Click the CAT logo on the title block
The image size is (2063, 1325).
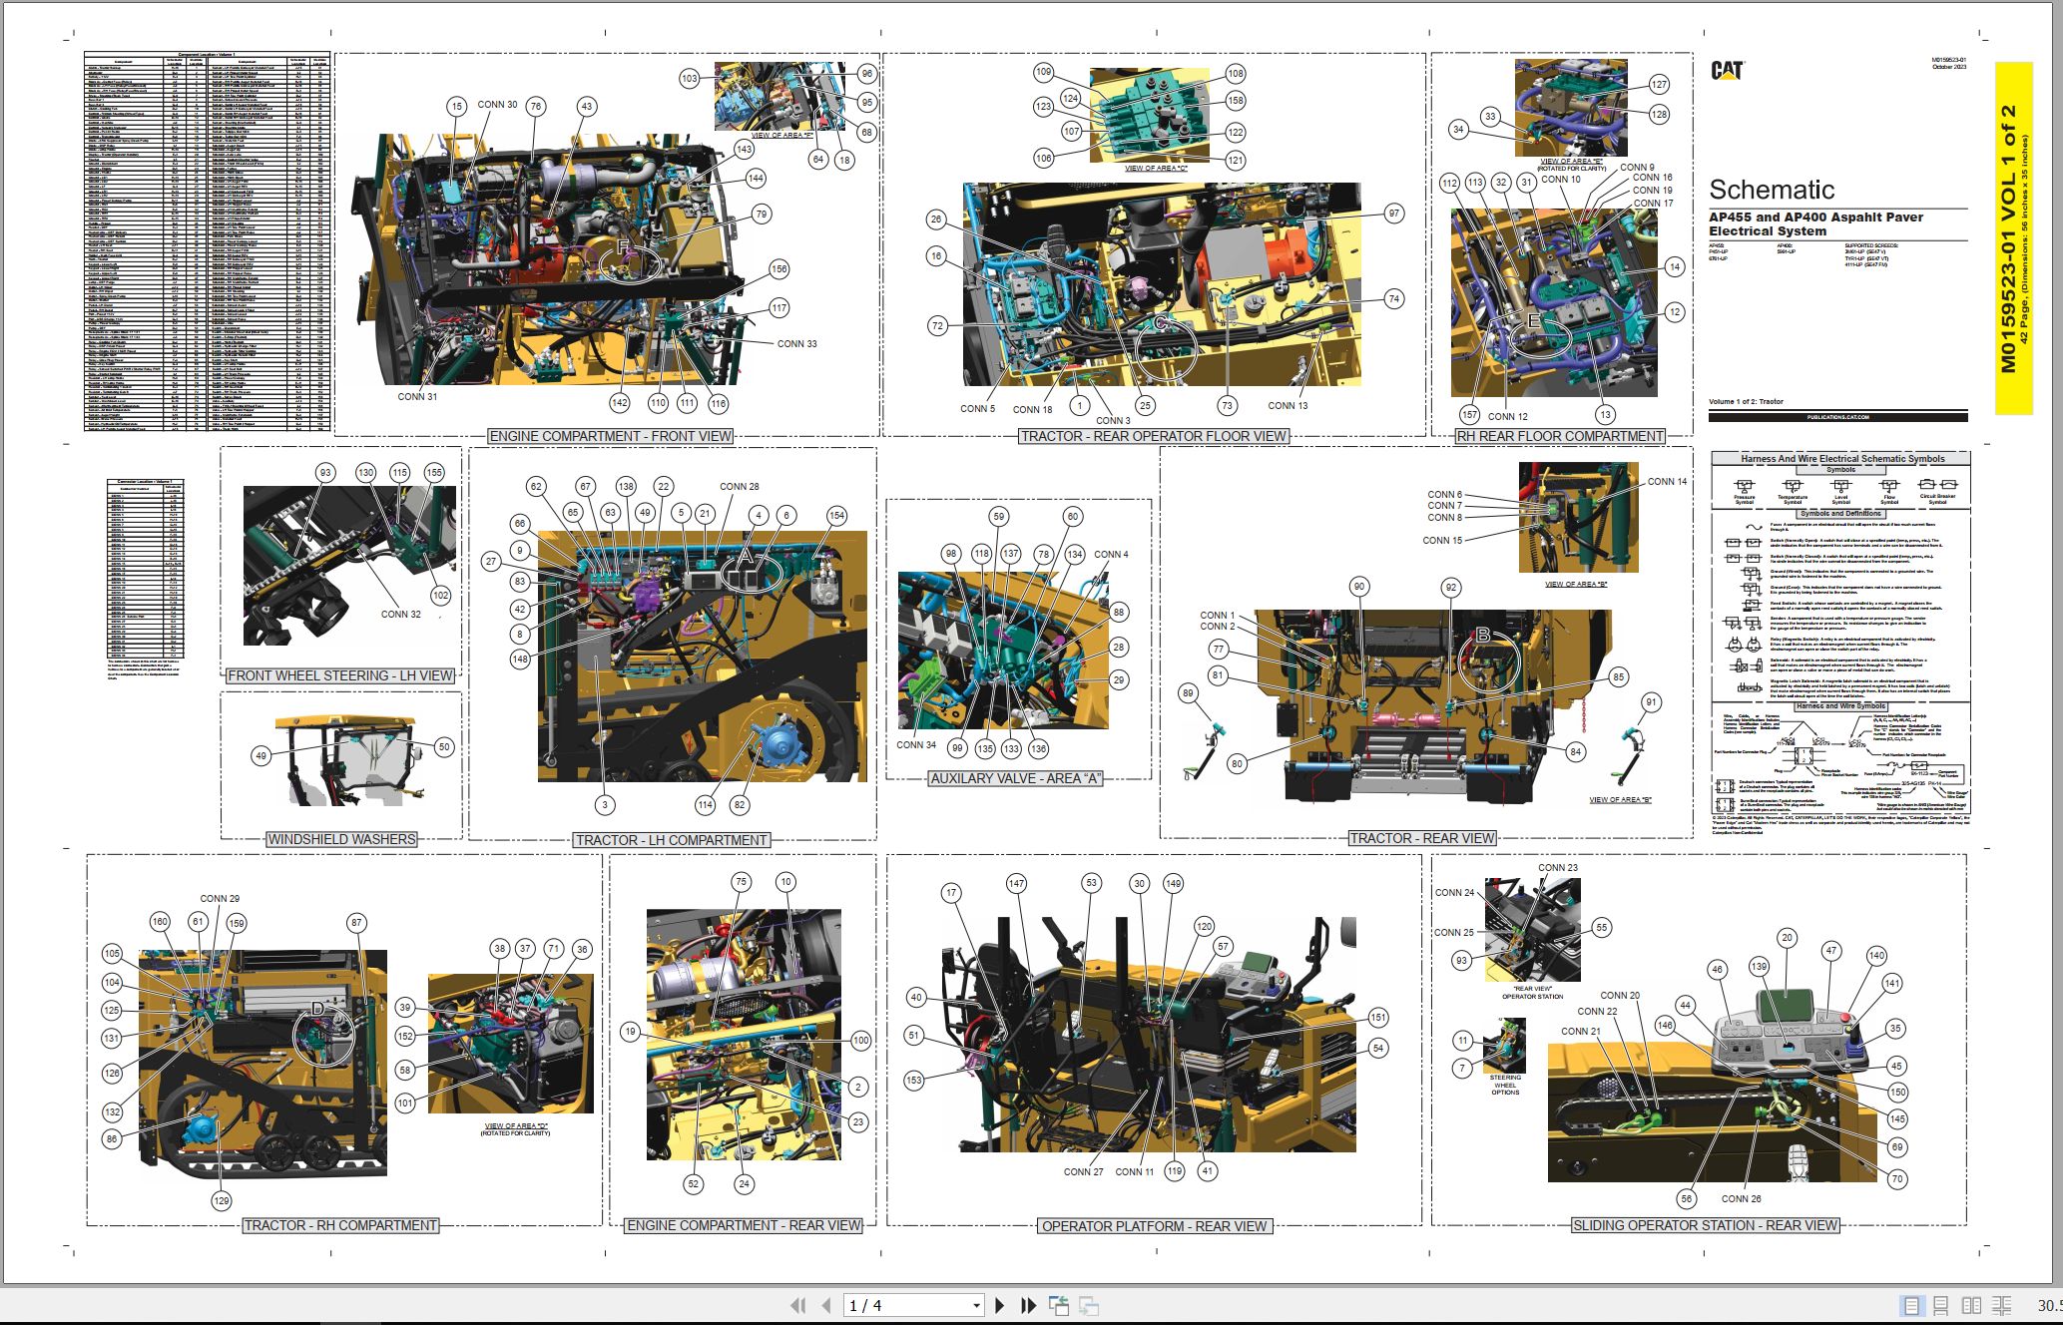(1727, 70)
